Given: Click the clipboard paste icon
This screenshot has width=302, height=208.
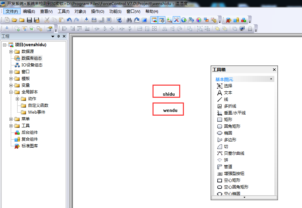Looking at the screenshot, I should (x=61, y=20).
